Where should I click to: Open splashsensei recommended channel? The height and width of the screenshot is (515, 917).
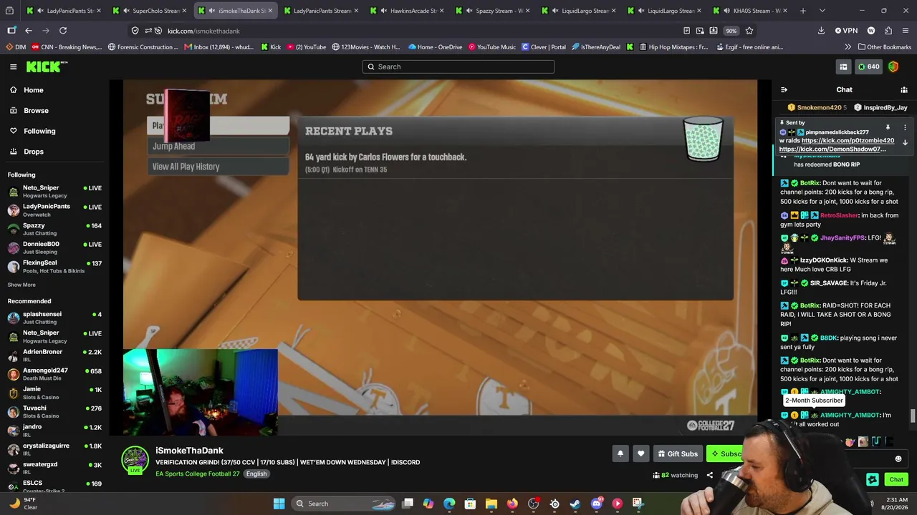(x=54, y=318)
